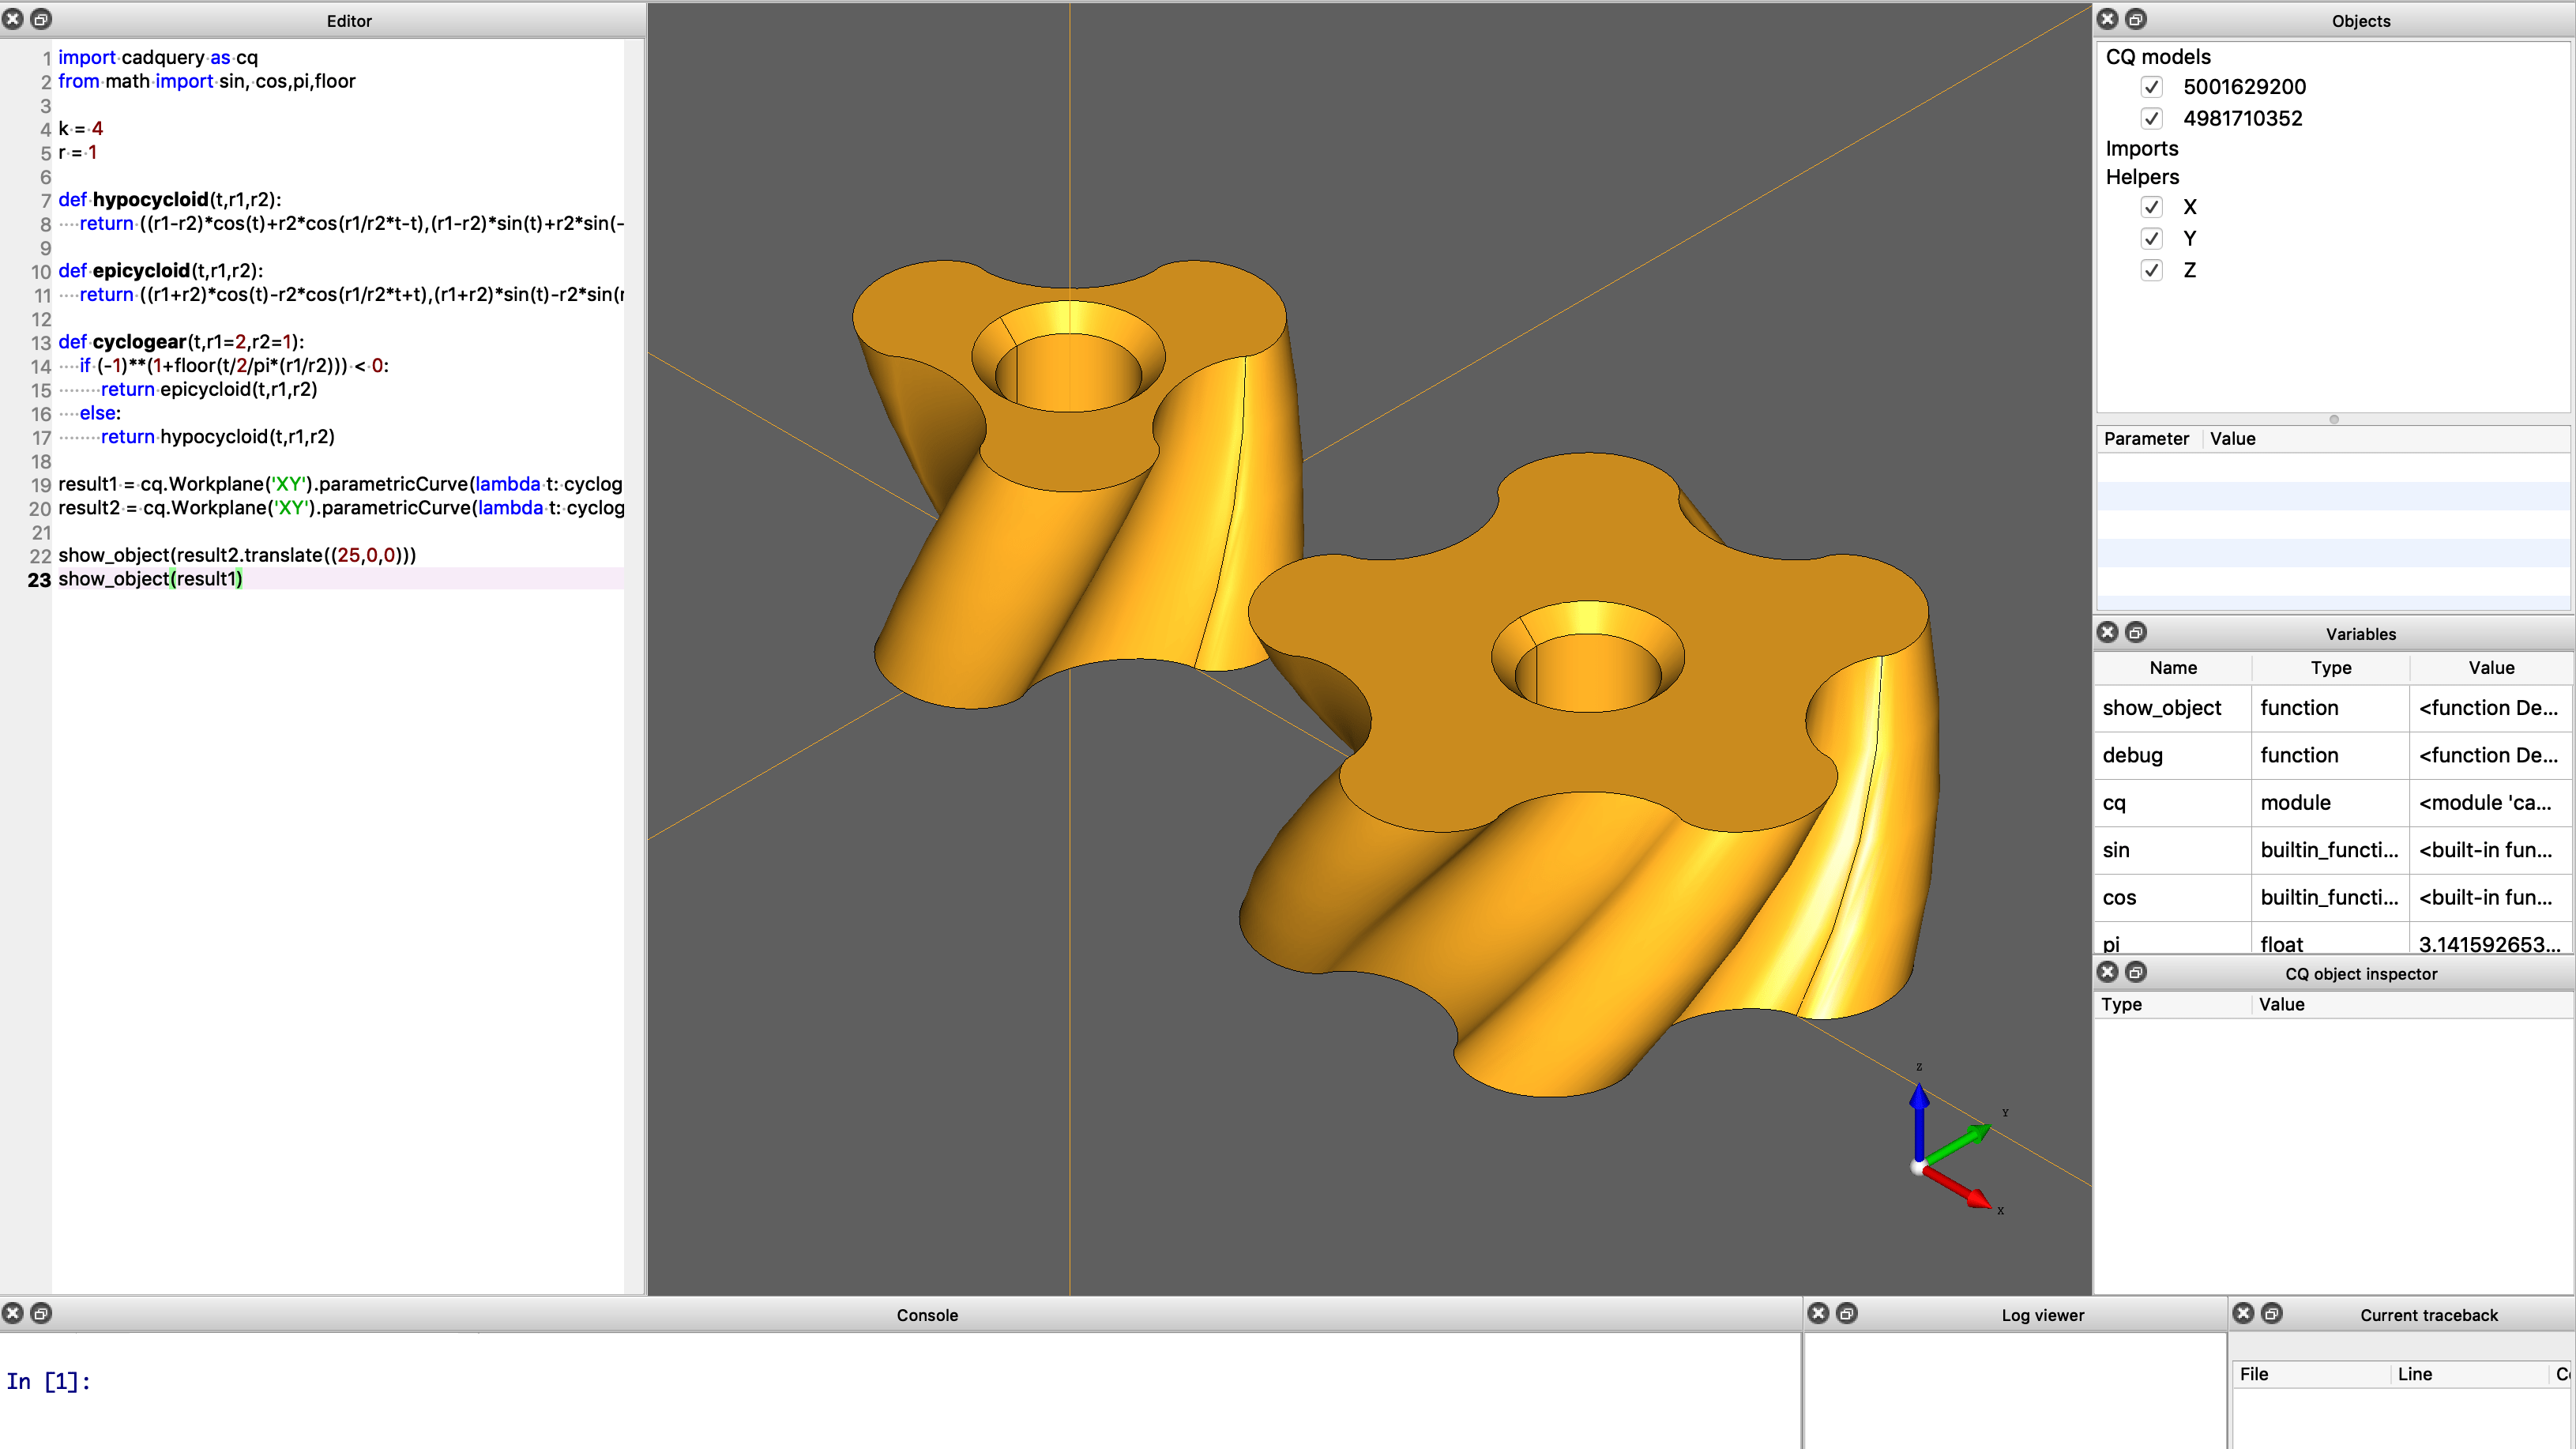Undock the Console panel
This screenshot has height=1449, width=2576.
(x=41, y=1313)
